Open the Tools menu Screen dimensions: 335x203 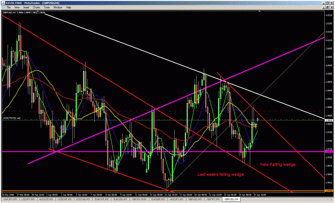[47, 7]
